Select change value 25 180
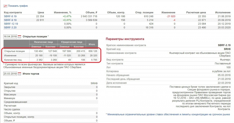Viewport: 234px width, 123px height. pyautogui.click(x=39, y=55)
